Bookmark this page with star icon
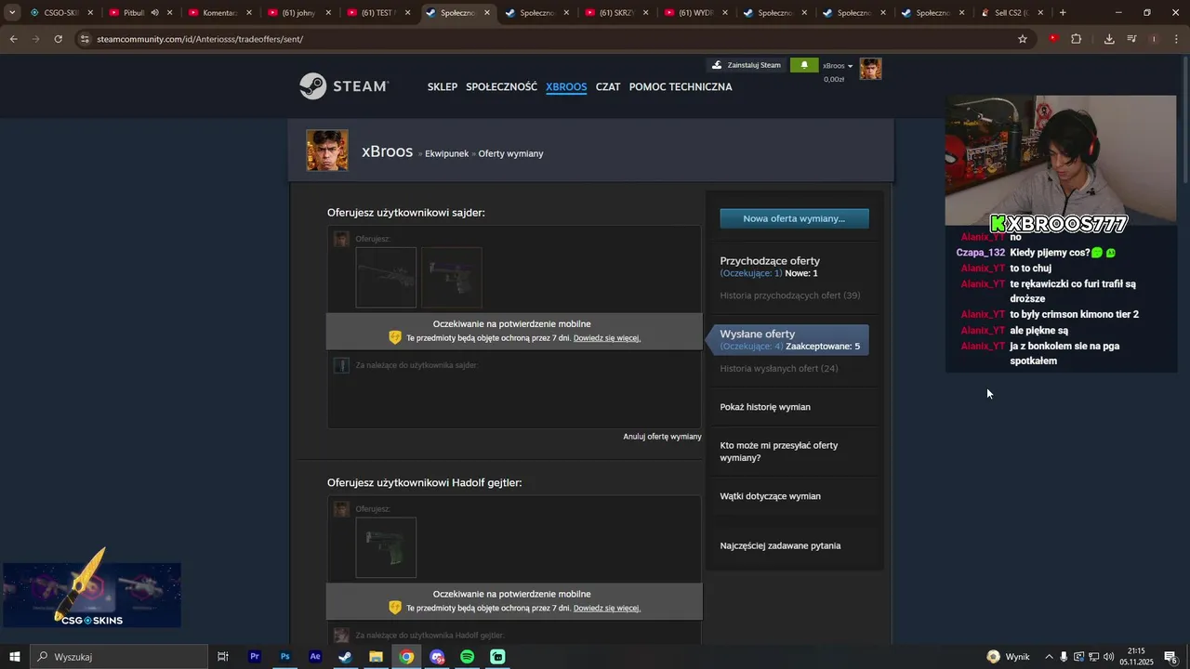1190x669 pixels. click(1023, 39)
